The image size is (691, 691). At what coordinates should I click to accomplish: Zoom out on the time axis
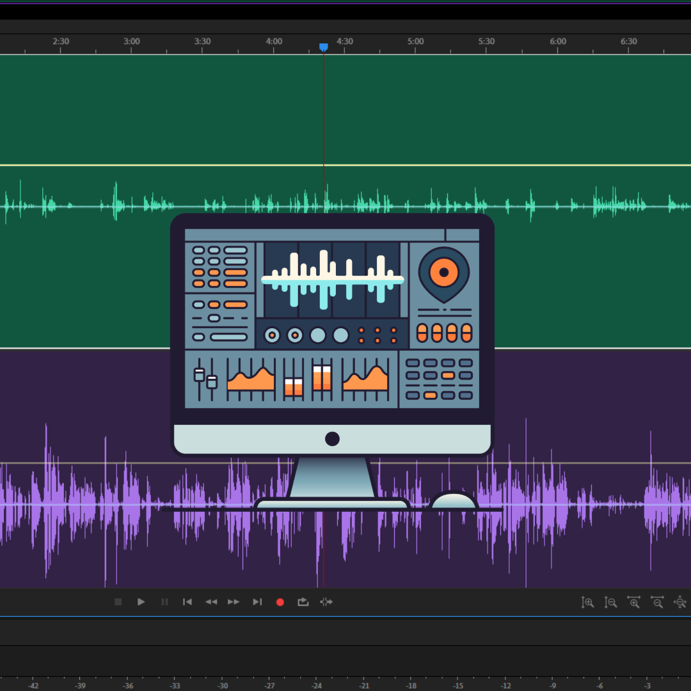pyautogui.click(x=657, y=602)
